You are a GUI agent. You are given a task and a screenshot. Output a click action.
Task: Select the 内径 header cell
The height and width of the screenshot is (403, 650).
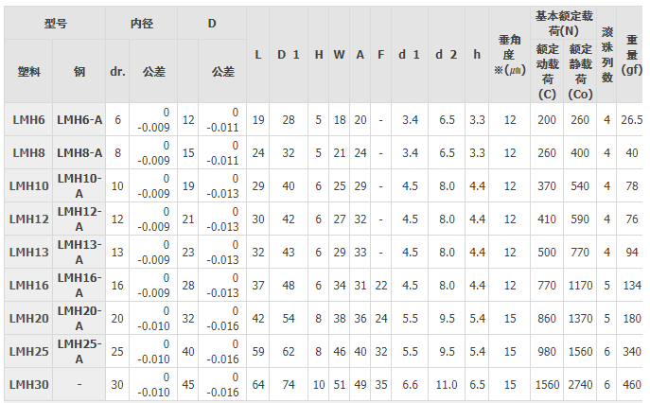(x=141, y=21)
